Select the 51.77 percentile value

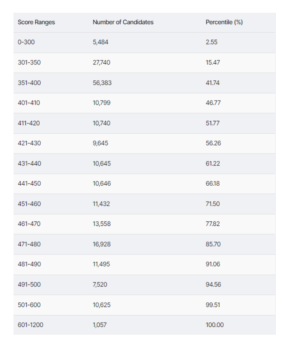[x=213, y=123]
